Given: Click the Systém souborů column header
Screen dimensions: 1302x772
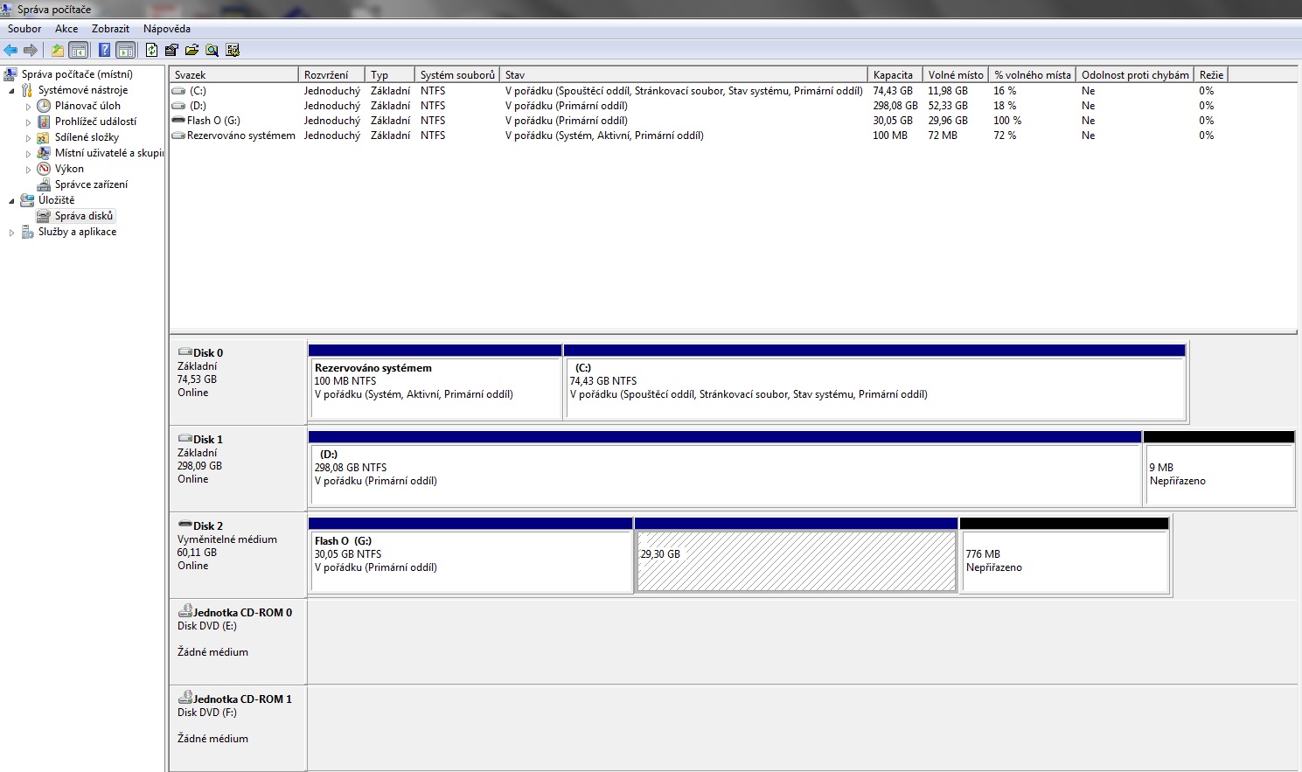Looking at the screenshot, I should [x=456, y=75].
